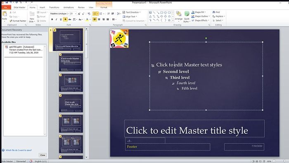Click the New Slide icon

click(x=32, y=14)
